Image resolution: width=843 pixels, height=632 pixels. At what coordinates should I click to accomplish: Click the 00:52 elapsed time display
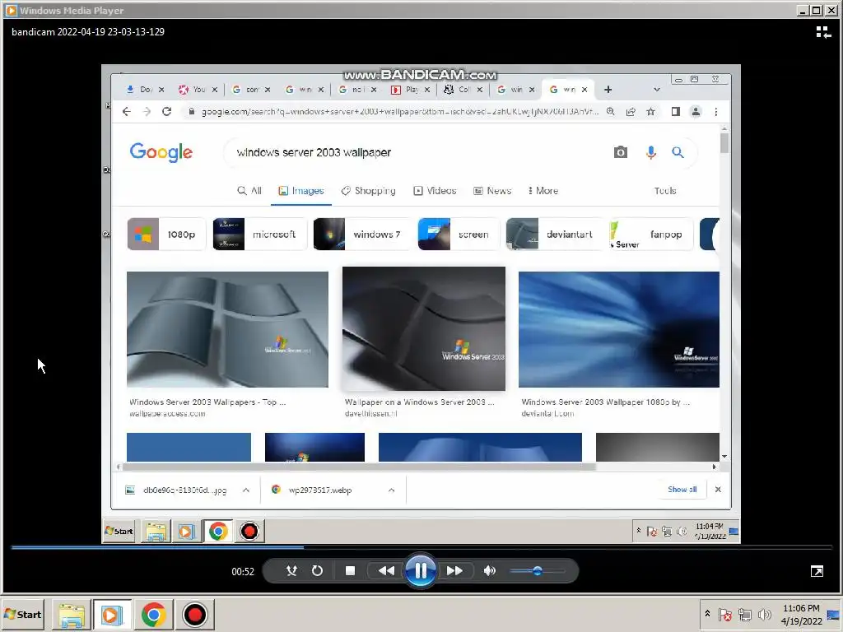[243, 572]
